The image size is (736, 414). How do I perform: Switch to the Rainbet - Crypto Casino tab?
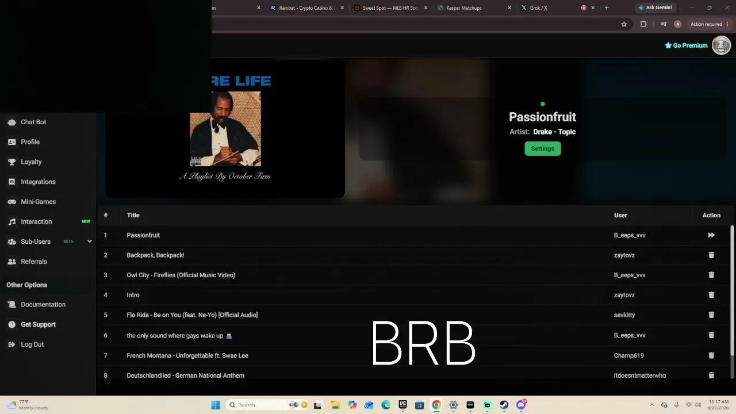(306, 8)
